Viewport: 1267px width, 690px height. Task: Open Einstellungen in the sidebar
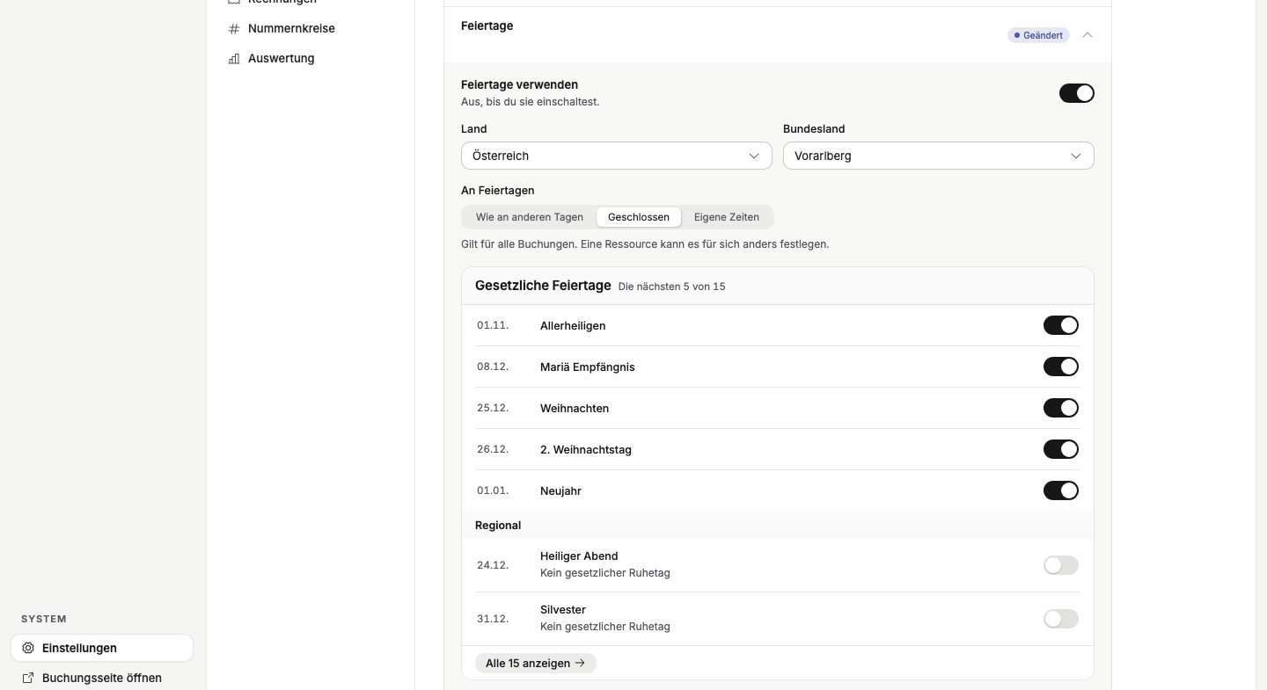click(102, 648)
